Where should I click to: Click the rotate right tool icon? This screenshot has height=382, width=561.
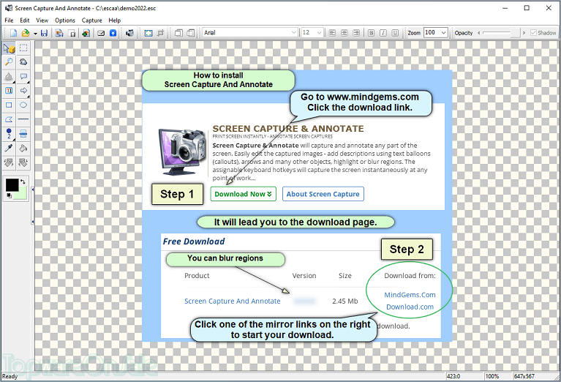(23, 163)
